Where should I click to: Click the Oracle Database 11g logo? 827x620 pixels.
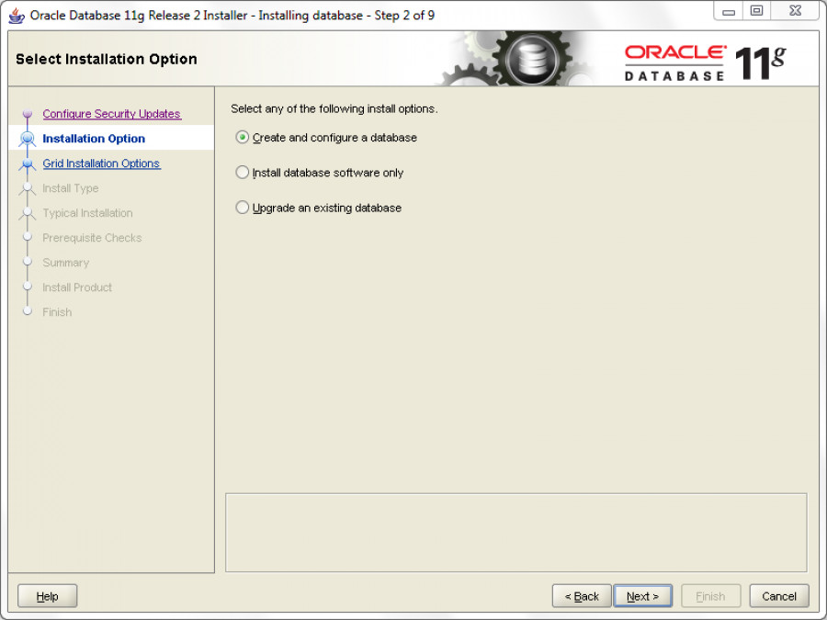point(705,61)
